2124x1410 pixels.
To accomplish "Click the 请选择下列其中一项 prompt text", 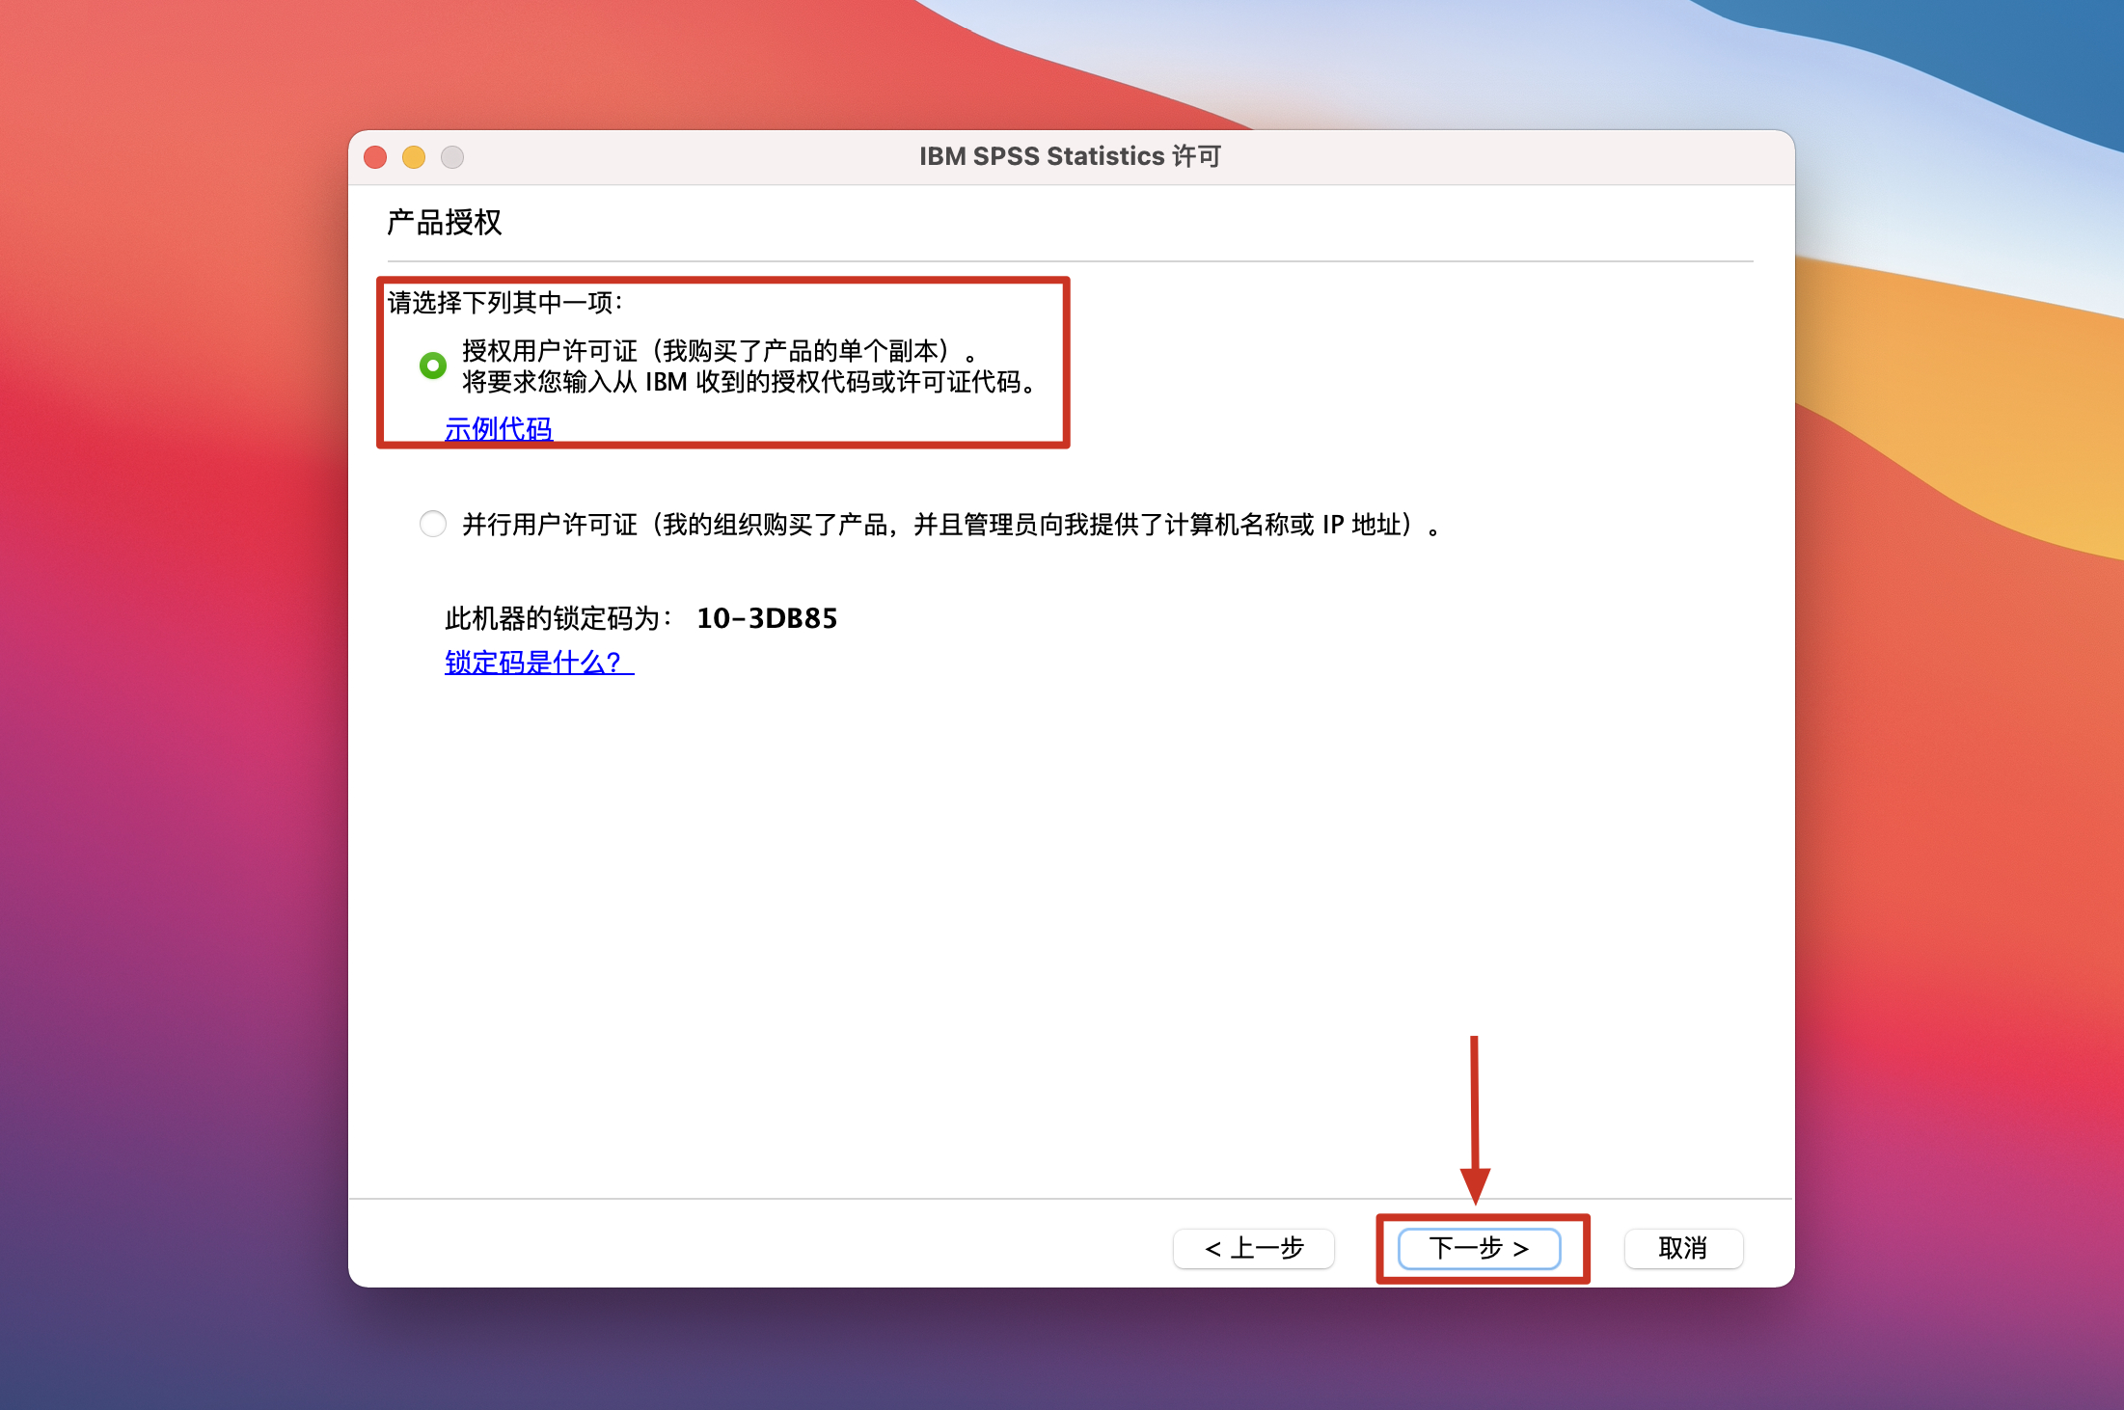I will 504,303.
